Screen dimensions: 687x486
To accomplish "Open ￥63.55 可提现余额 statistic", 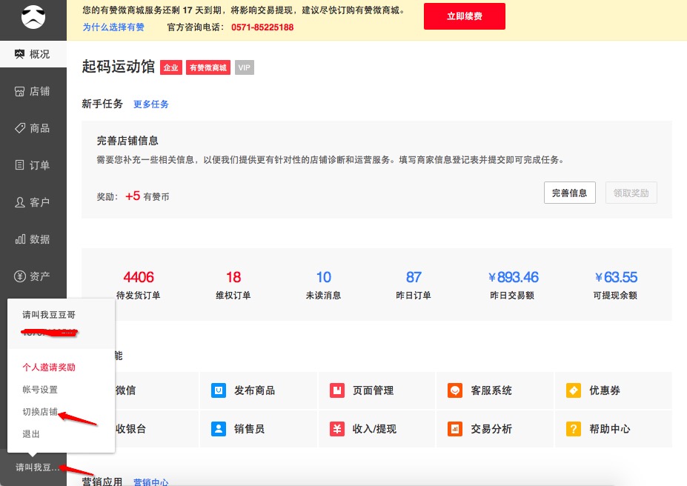I will tap(616, 284).
